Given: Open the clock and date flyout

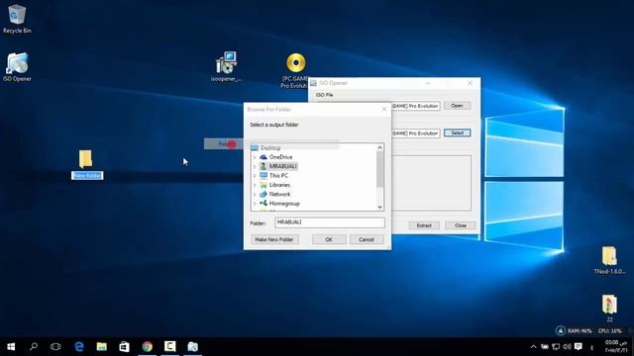Looking at the screenshot, I should [616, 346].
